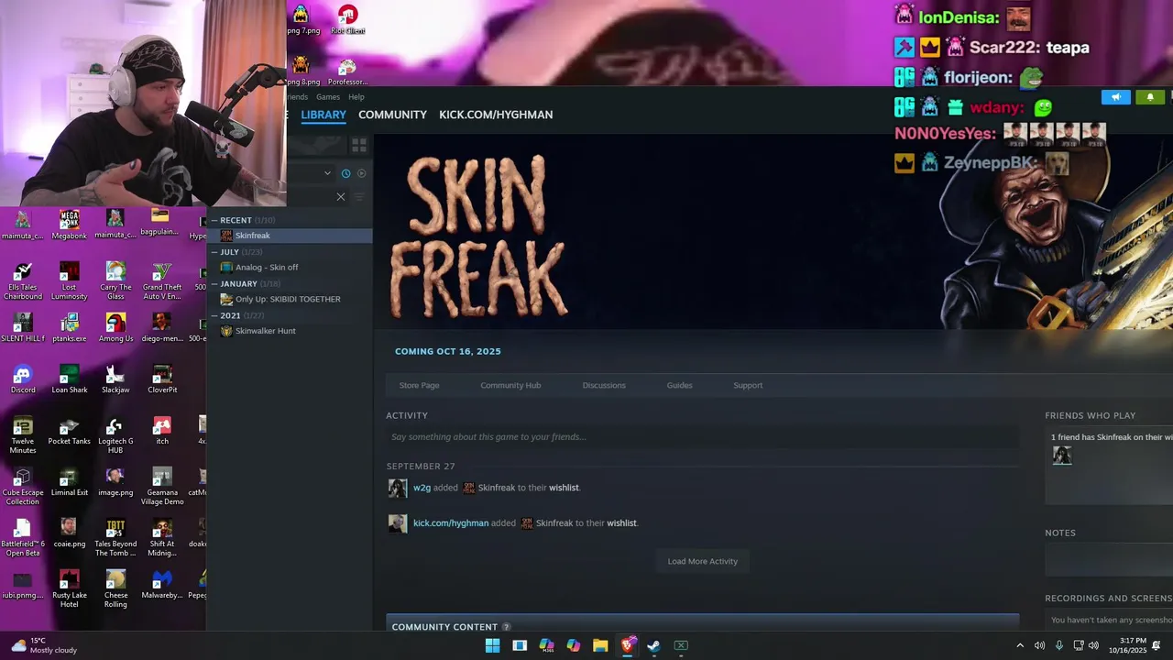The height and width of the screenshot is (660, 1173).
Task: Click the activity comment input field
Action: [702, 437]
